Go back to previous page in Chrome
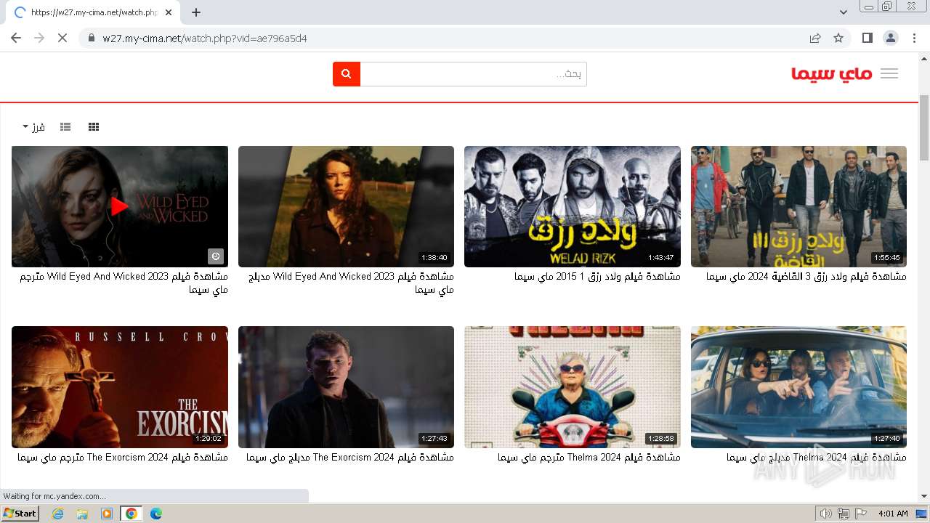Image resolution: width=930 pixels, height=523 pixels. coord(16,38)
